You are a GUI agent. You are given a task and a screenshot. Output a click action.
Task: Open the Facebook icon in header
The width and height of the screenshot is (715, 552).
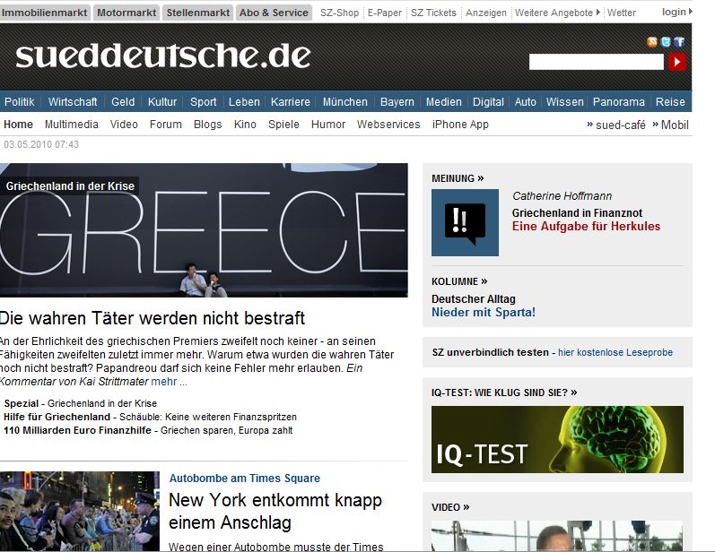coord(679,42)
